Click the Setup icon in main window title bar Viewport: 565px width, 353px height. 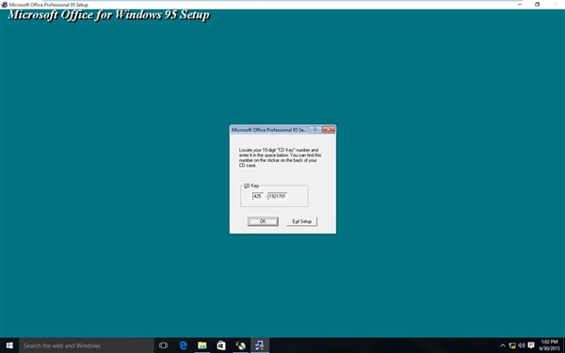point(5,5)
